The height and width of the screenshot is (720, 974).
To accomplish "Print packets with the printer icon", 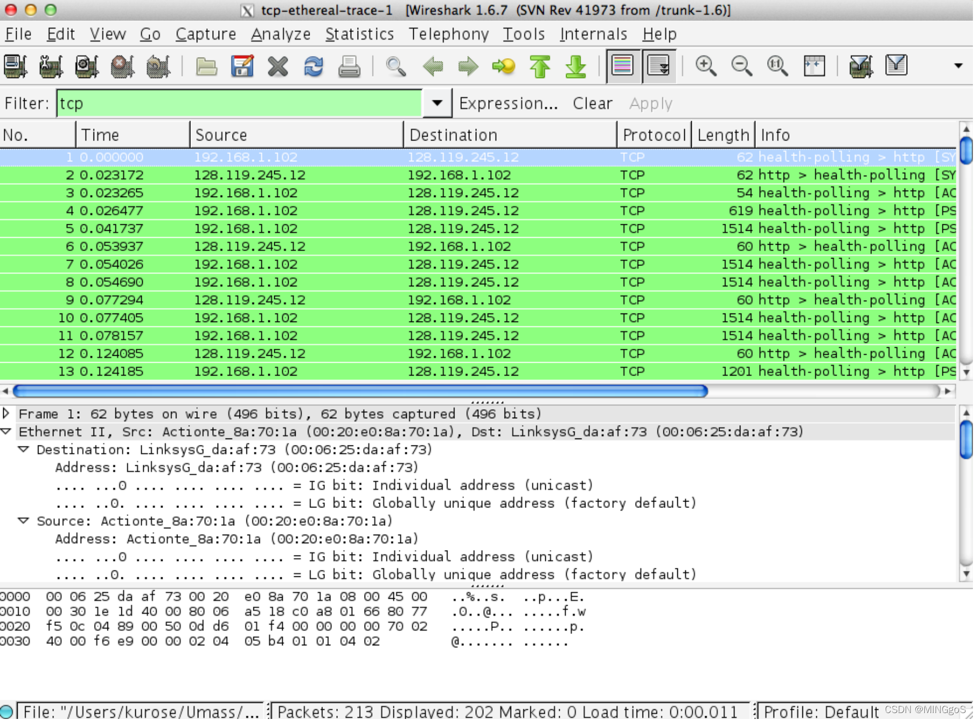I will (349, 66).
